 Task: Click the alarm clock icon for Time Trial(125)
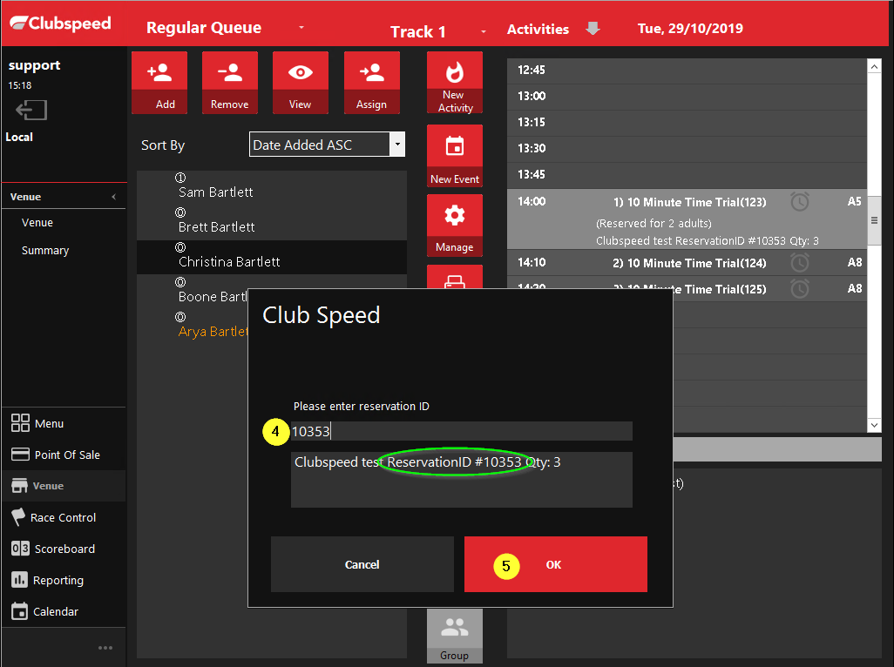click(800, 289)
